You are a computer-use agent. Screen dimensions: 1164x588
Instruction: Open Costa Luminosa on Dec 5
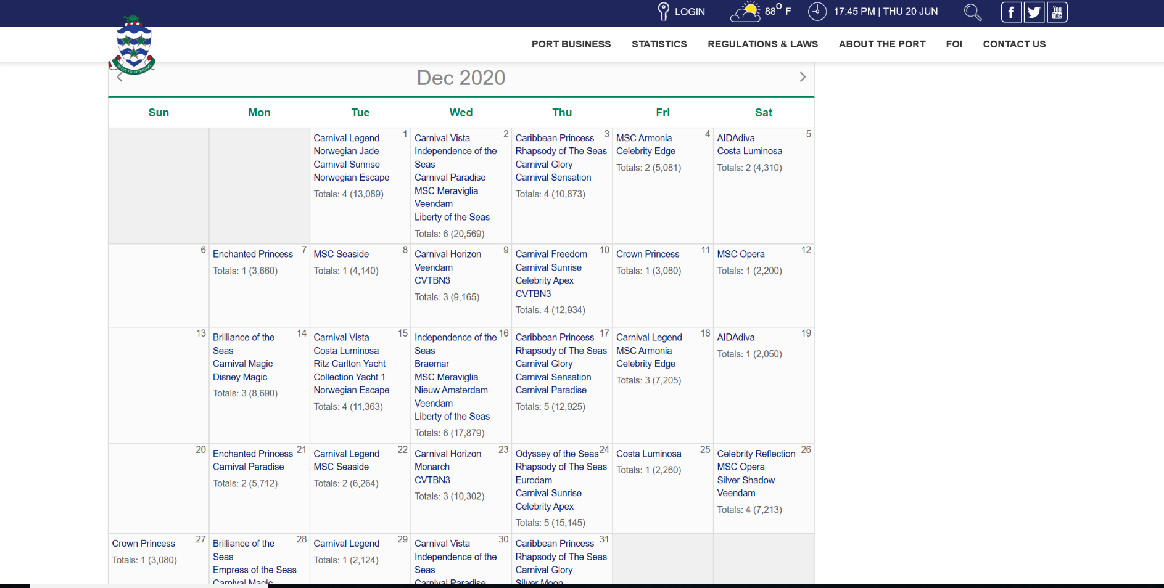click(749, 151)
